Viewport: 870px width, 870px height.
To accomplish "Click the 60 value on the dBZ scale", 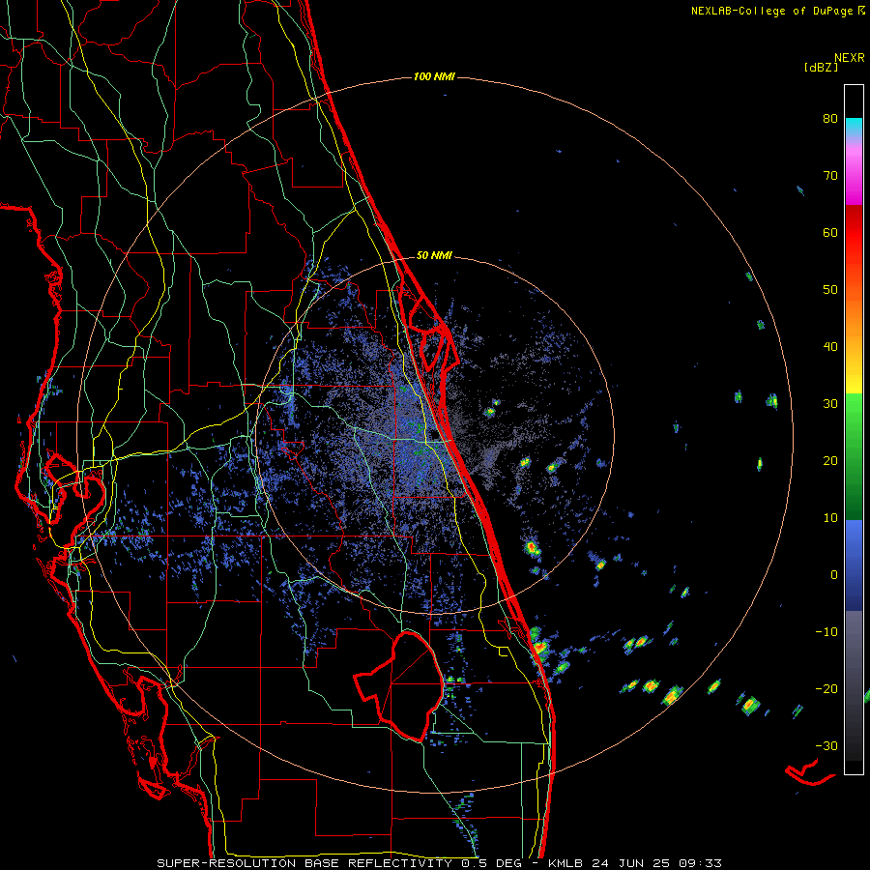I will 830,233.
